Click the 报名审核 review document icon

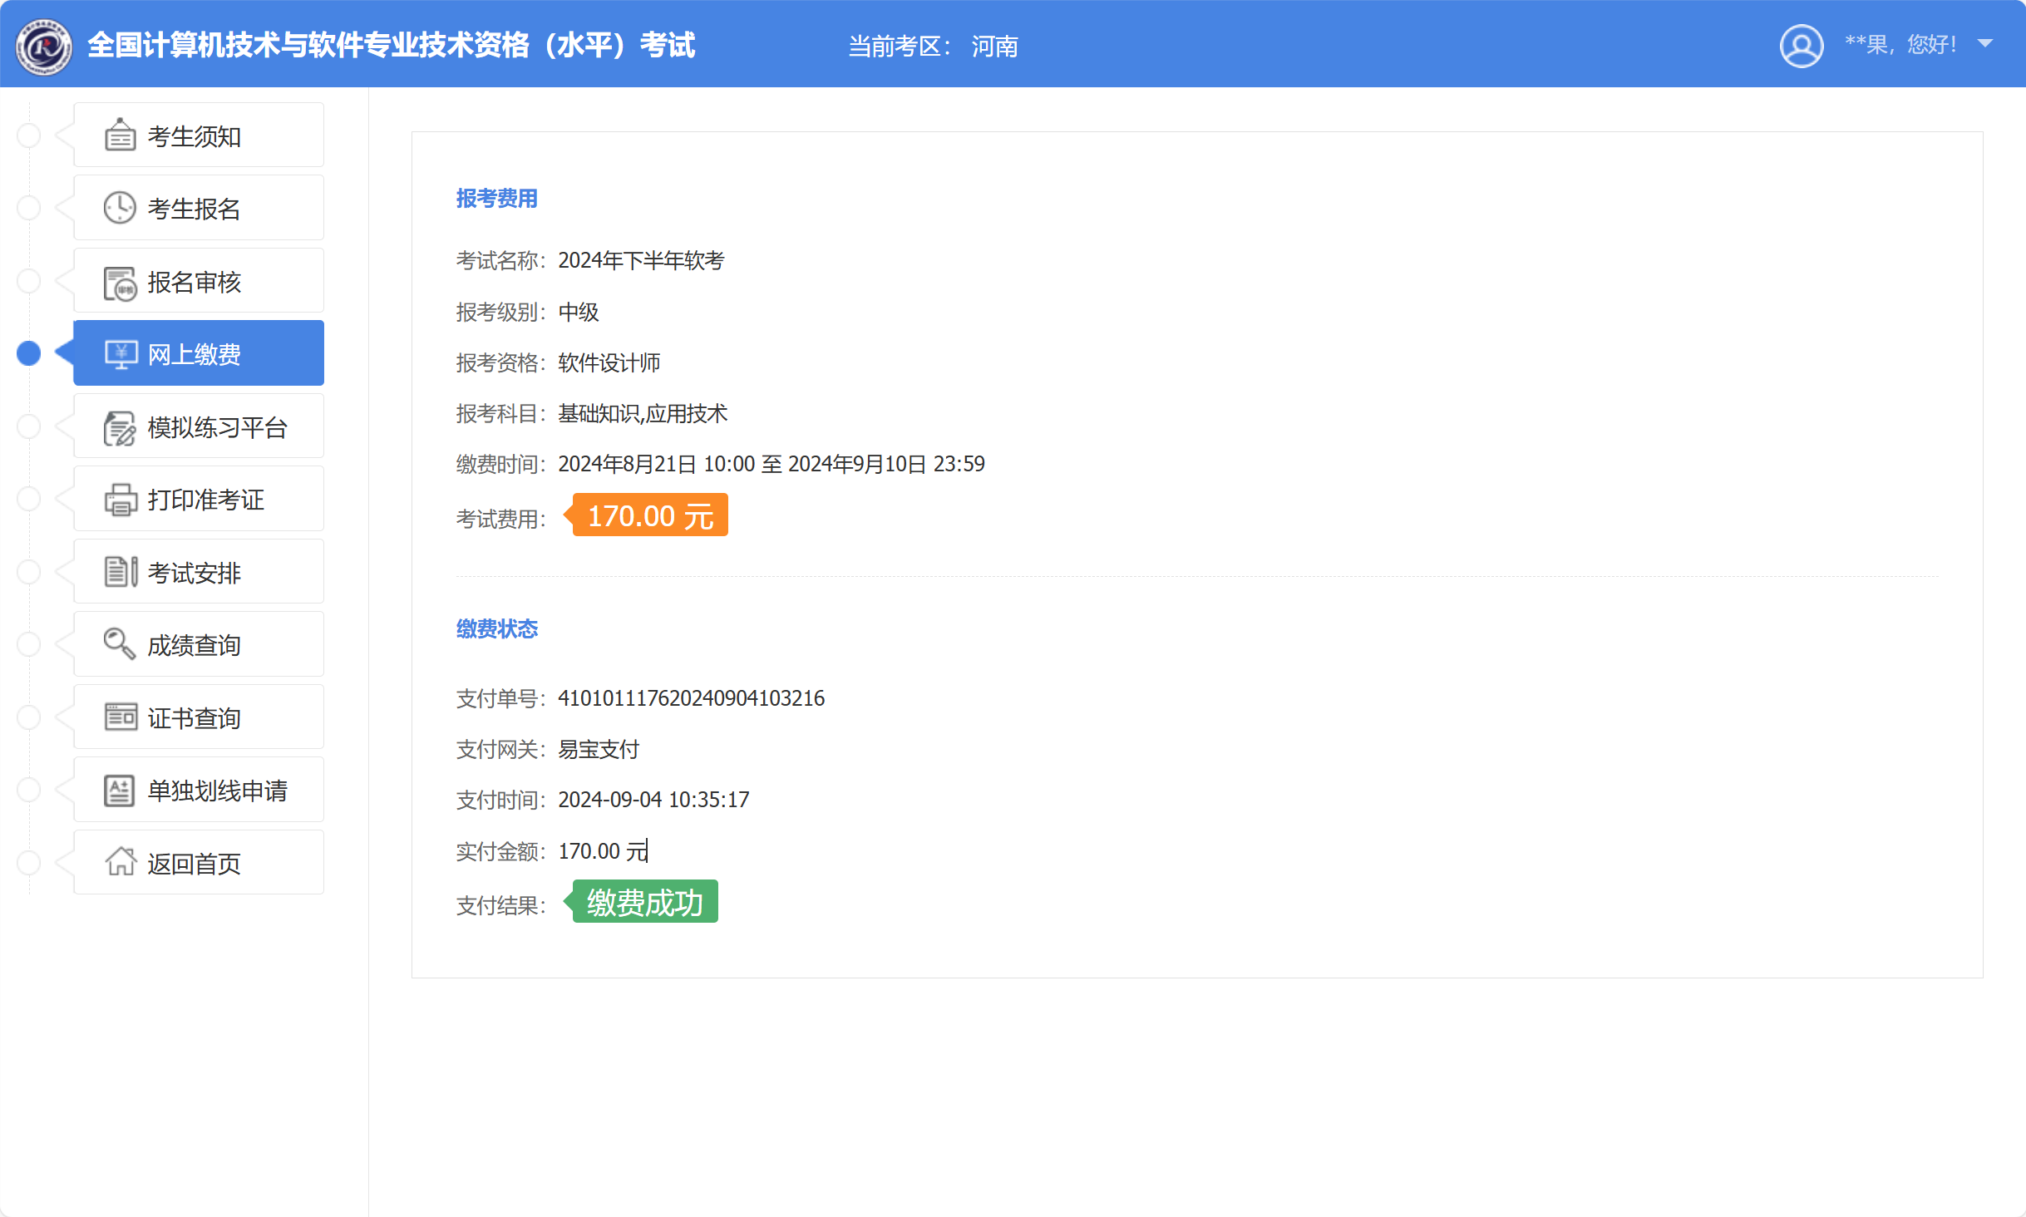tap(120, 283)
